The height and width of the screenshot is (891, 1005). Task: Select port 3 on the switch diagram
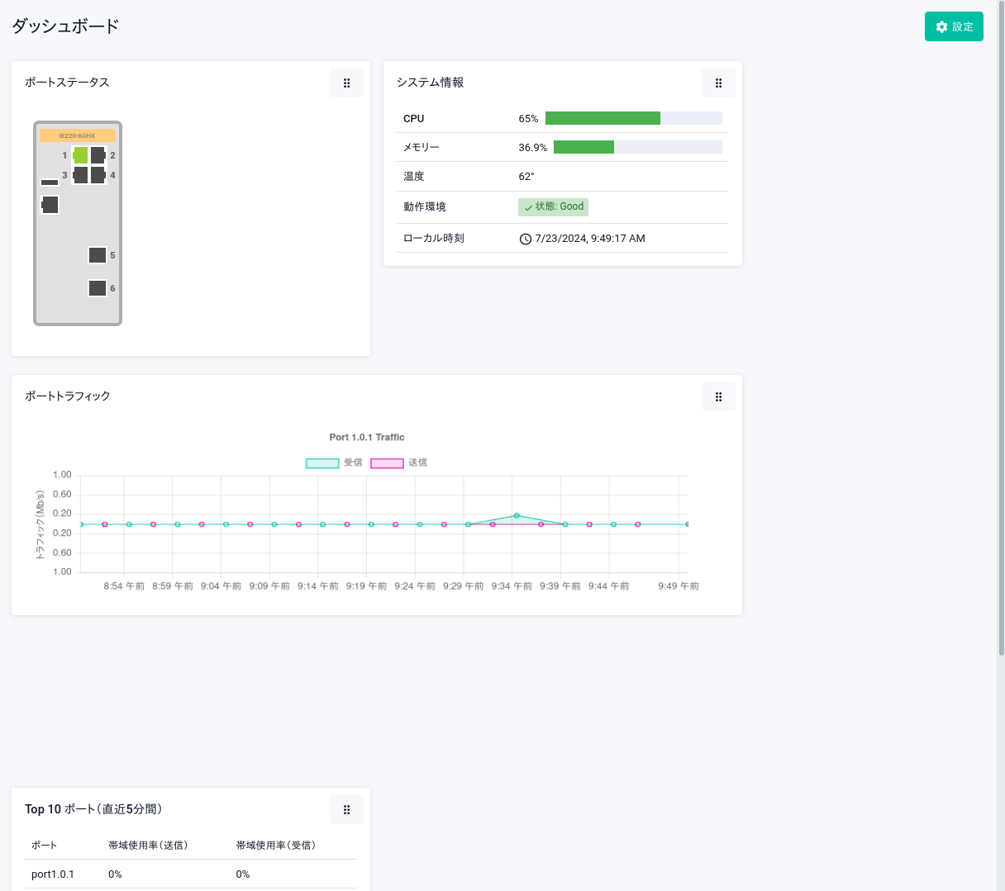click(x=80, y=175)
